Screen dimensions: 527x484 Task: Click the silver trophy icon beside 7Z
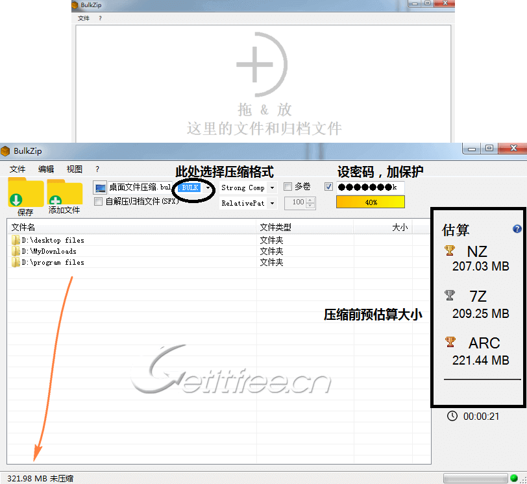click(450, 296)
